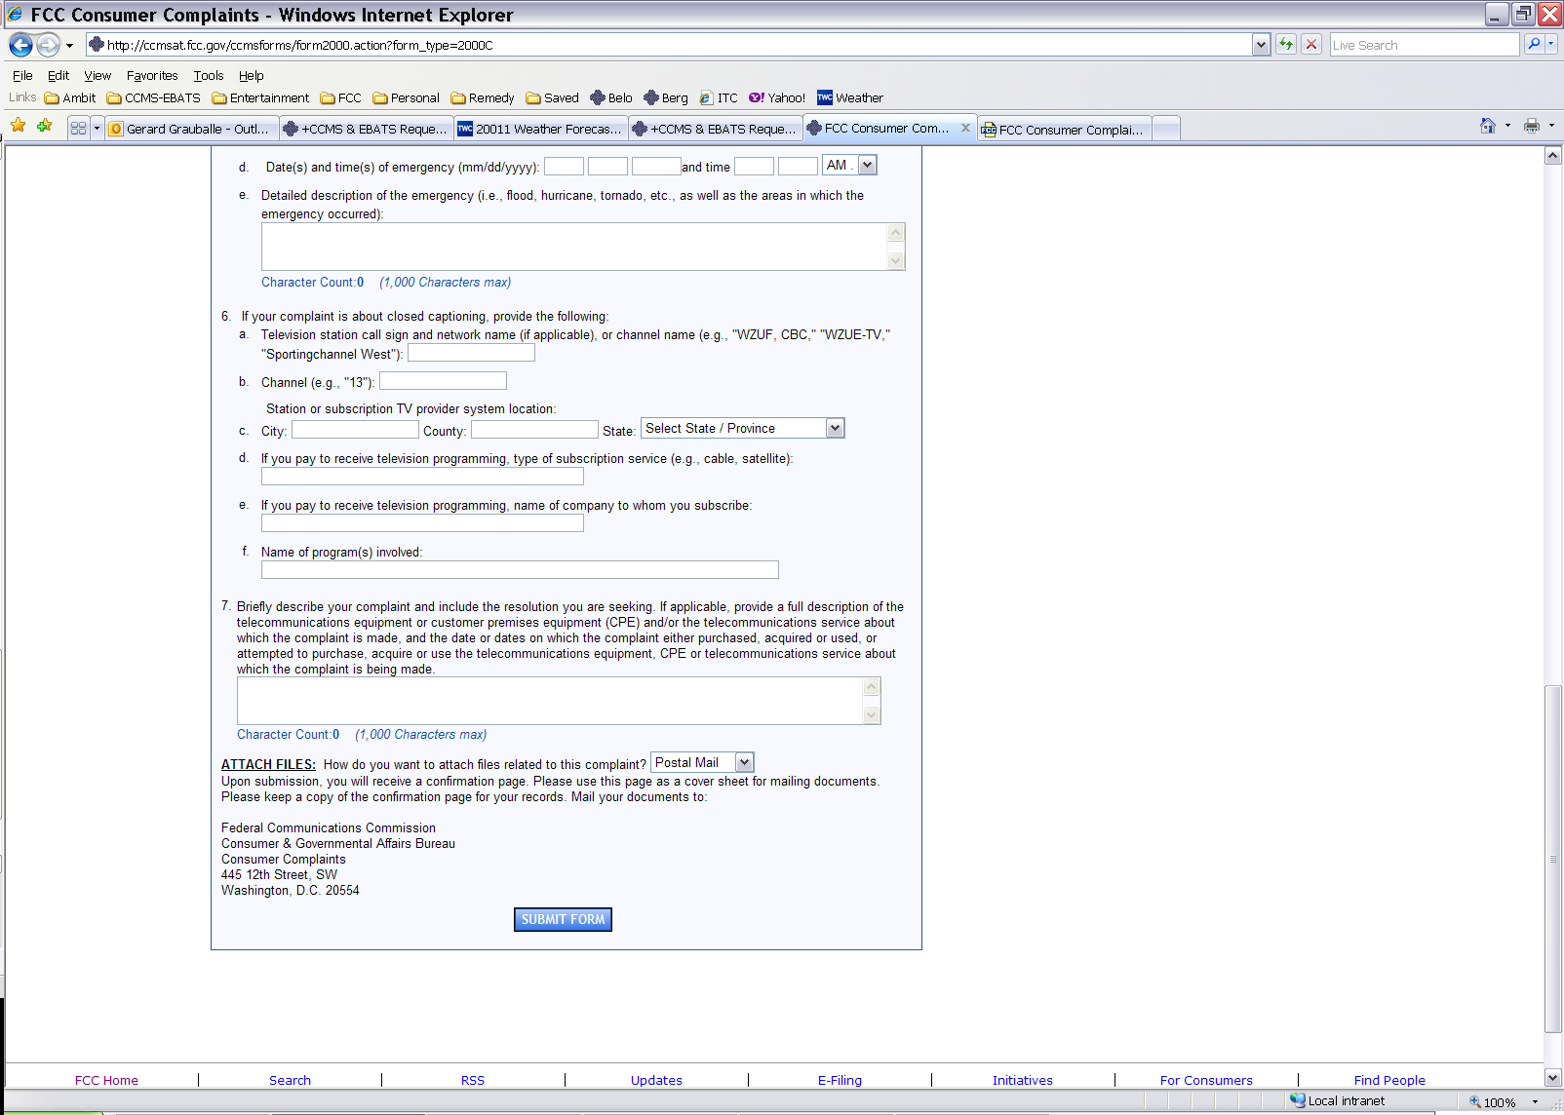Click the E-Filing footer link
The height and width of the screenshot is (1115, 1564).
pyautogui.click(x=840, y=1080)
